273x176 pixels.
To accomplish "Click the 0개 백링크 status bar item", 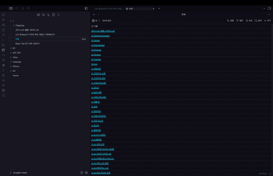I will pos(263,174).
